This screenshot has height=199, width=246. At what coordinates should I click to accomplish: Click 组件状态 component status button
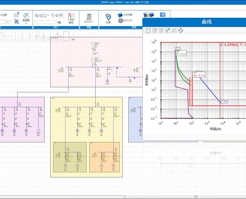pos(125,20)
